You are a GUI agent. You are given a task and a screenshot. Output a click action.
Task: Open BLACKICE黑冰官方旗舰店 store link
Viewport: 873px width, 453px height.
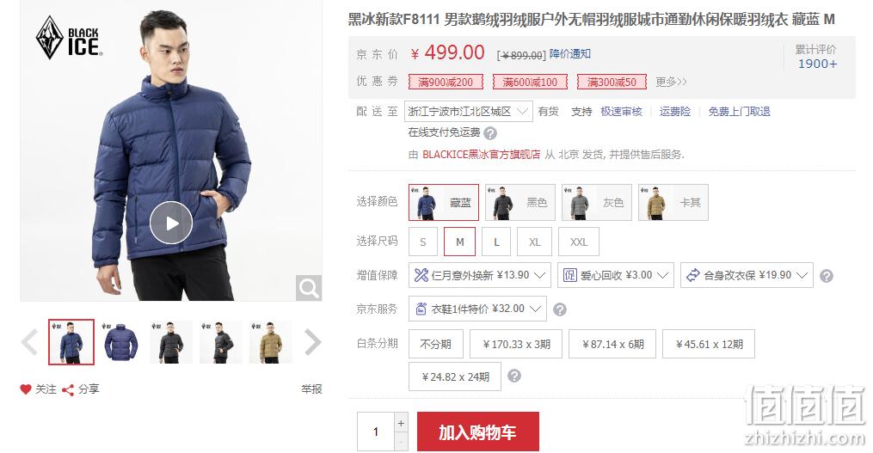tap(481, 155)
